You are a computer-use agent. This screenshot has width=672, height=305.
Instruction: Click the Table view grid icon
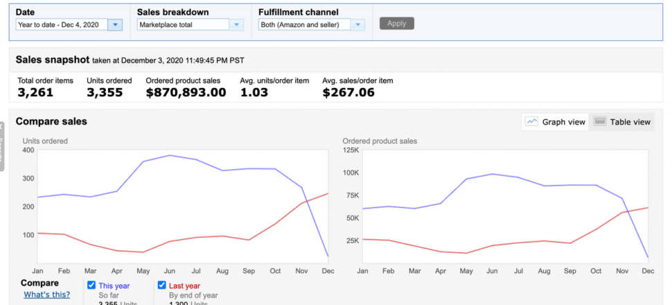600,121
